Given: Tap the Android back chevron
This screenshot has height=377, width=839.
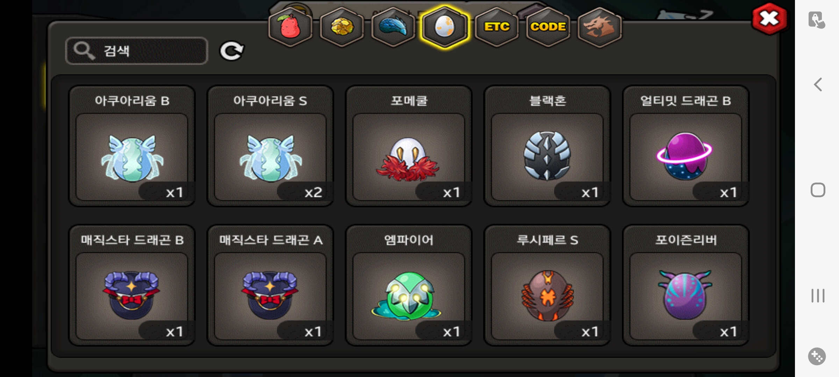Looking at the screenshot, I should point(818,84).
